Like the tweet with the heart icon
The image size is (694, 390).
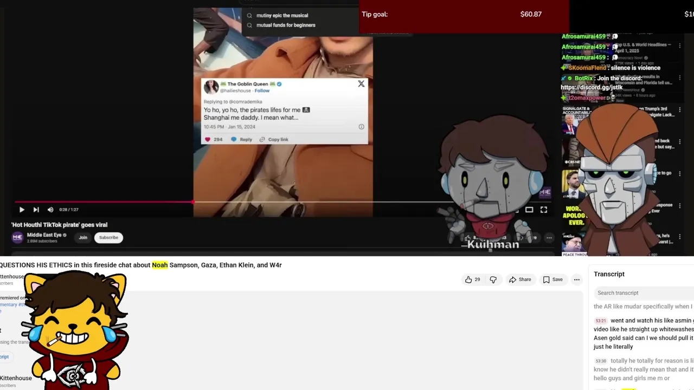click(x=207, y=139)
